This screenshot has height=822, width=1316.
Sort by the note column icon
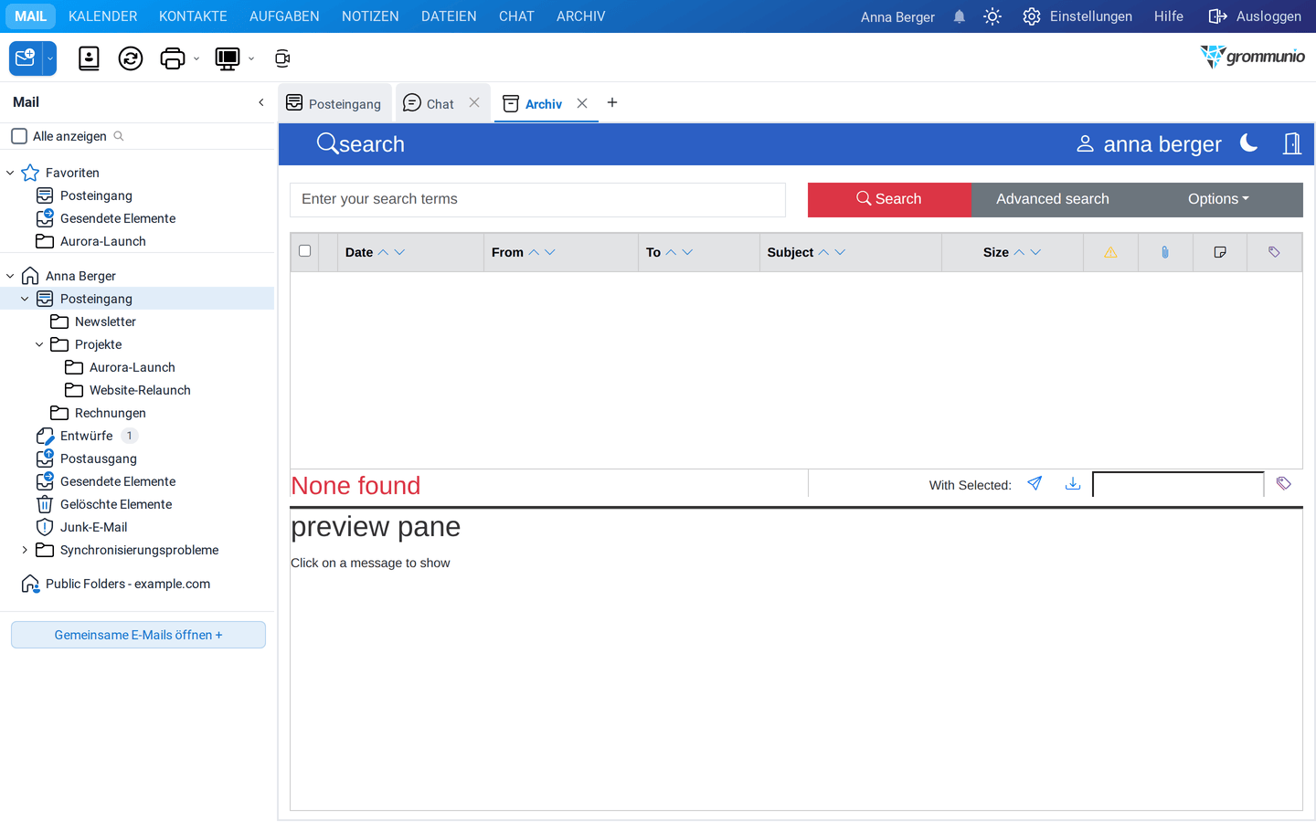point(1220,252)
